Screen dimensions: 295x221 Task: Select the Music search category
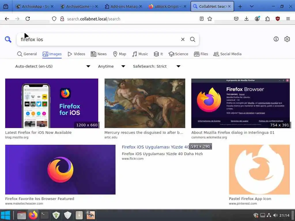[140, 54]
